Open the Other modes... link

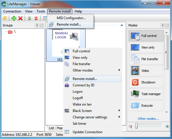tap(148, 119)
